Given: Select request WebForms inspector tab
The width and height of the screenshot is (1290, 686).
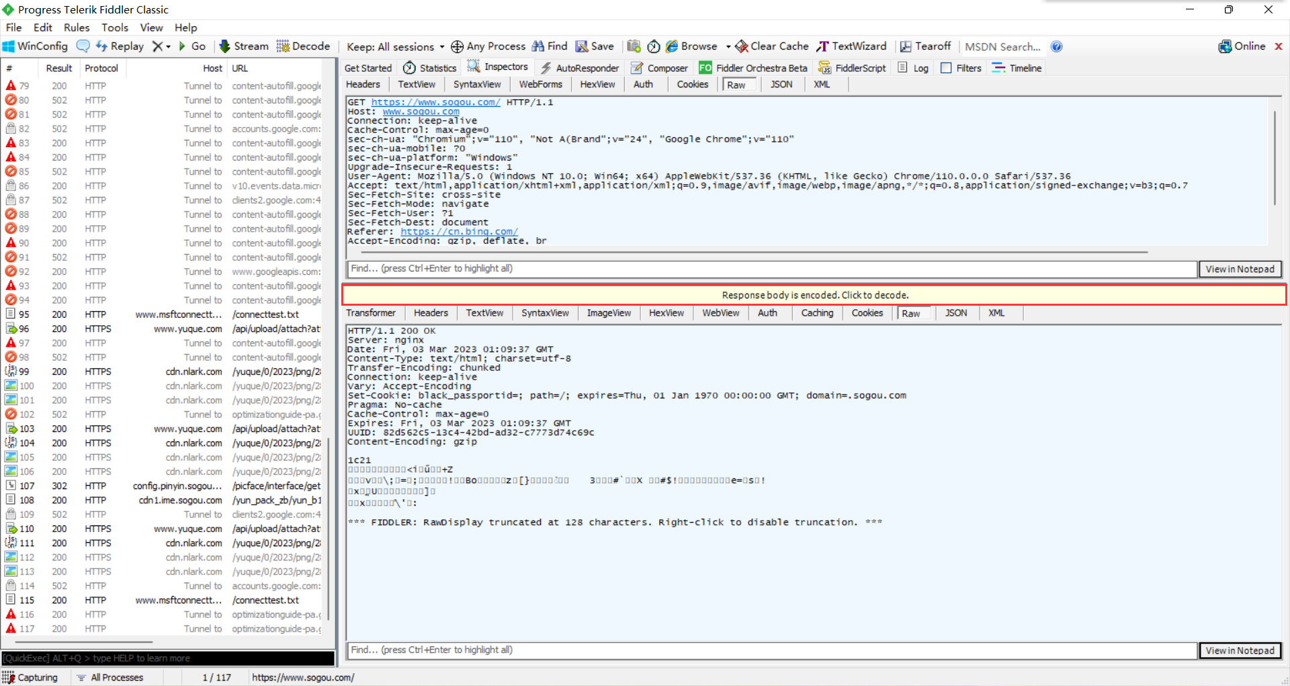Looking at the screenshot, I should click(540, 85).
